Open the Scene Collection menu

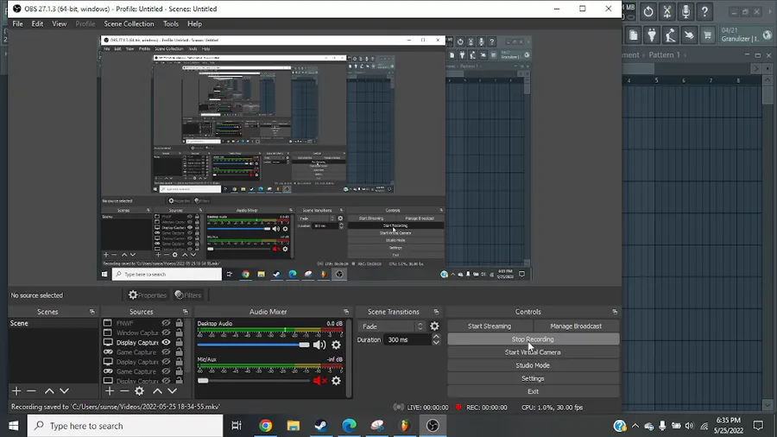coord(129,24)
